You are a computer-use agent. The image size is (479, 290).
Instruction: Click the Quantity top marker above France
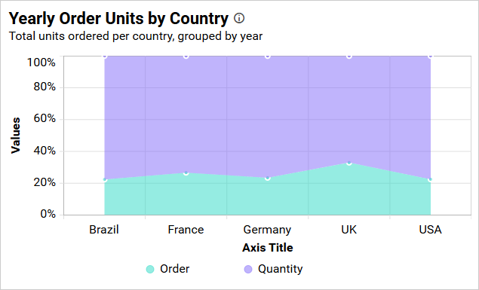[x=186, y=56]
